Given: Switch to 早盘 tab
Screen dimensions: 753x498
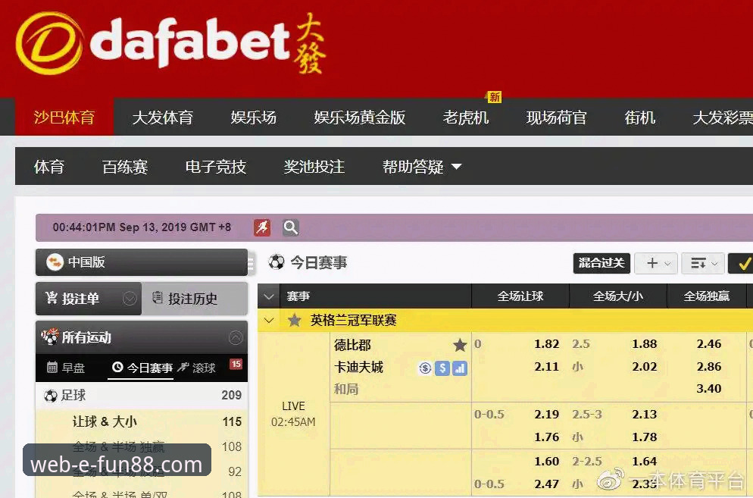Looking at the screenshot, I should tap(66, 368).
